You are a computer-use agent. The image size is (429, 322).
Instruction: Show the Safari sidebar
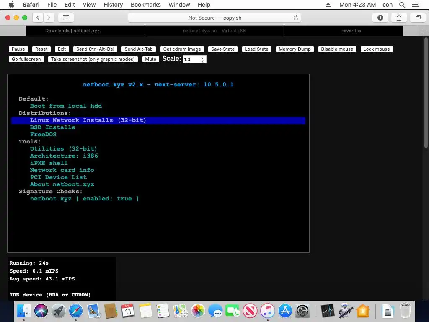(x=66, y=18)
